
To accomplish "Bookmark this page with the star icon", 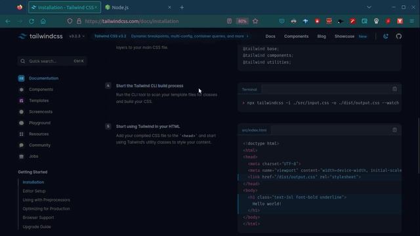I will click(x=255, y=21).
